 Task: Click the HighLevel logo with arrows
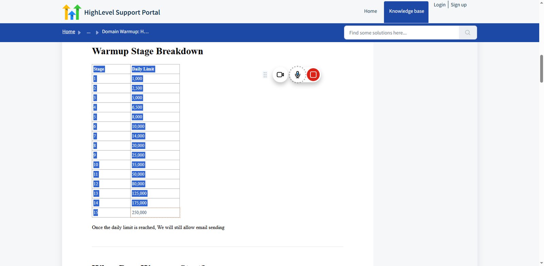coord(72,12)
